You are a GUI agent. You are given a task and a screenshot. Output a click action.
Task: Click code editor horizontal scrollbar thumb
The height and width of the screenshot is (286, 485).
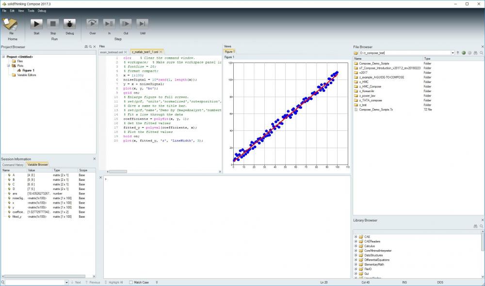click(x=118, y=172)
